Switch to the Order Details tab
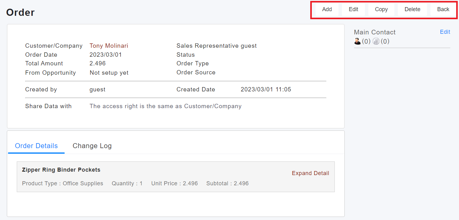 (x=36, y=146)
